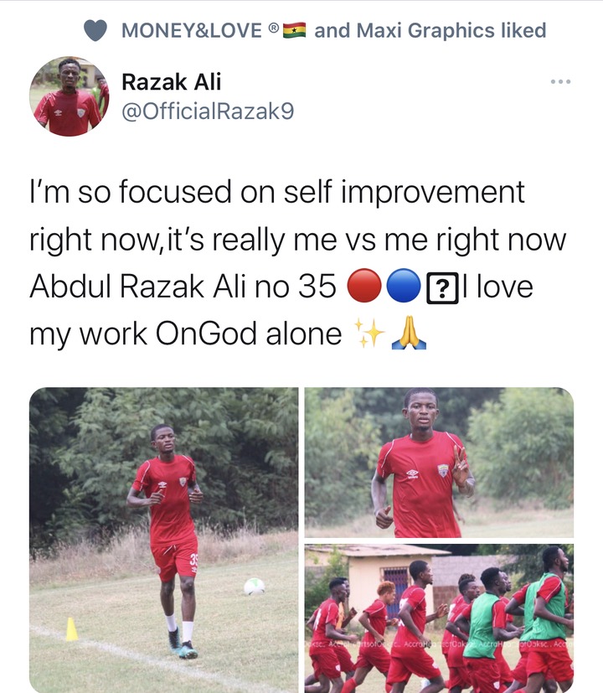Open the three-dots more options menu

click(560, 82)
